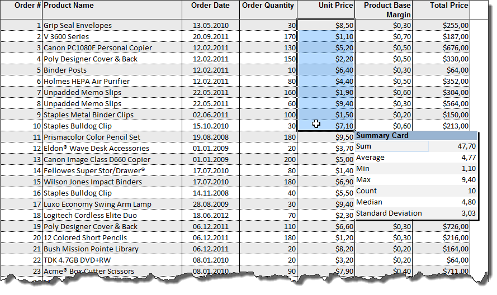Click the Order Date column header
This screenshot has height=295, width=497.
coord(211,9)
